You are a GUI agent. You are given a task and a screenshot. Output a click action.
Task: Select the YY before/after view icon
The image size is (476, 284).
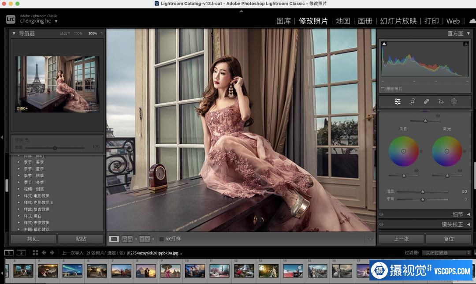145,239
